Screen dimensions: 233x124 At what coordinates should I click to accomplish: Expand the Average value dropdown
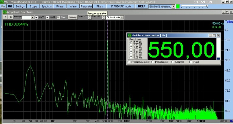point(33,17)
